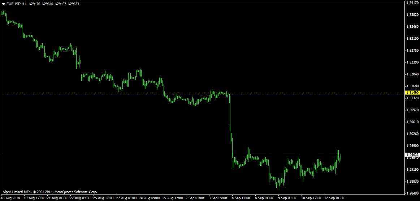Screen dimensions: 420x201
Task: Click the 27 Aug 01:00 time label
Action: pos(126,198)
